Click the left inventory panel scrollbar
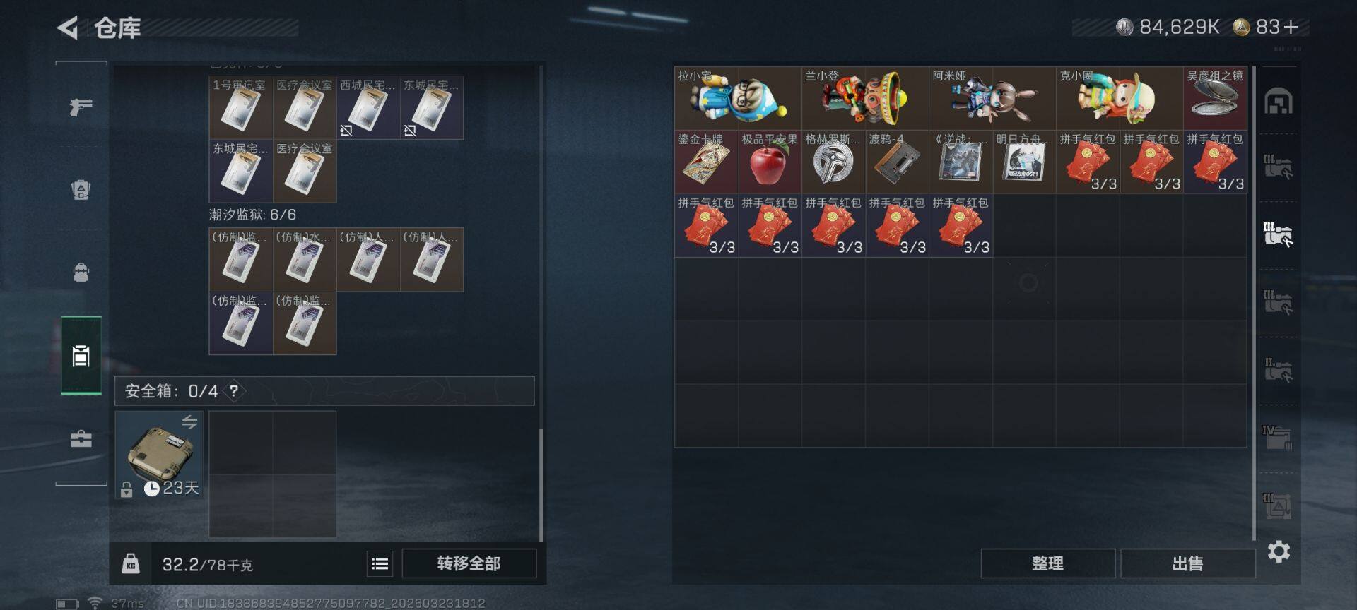The height and width of the screenshot is (610, 1357). click(x=541, y=304)
